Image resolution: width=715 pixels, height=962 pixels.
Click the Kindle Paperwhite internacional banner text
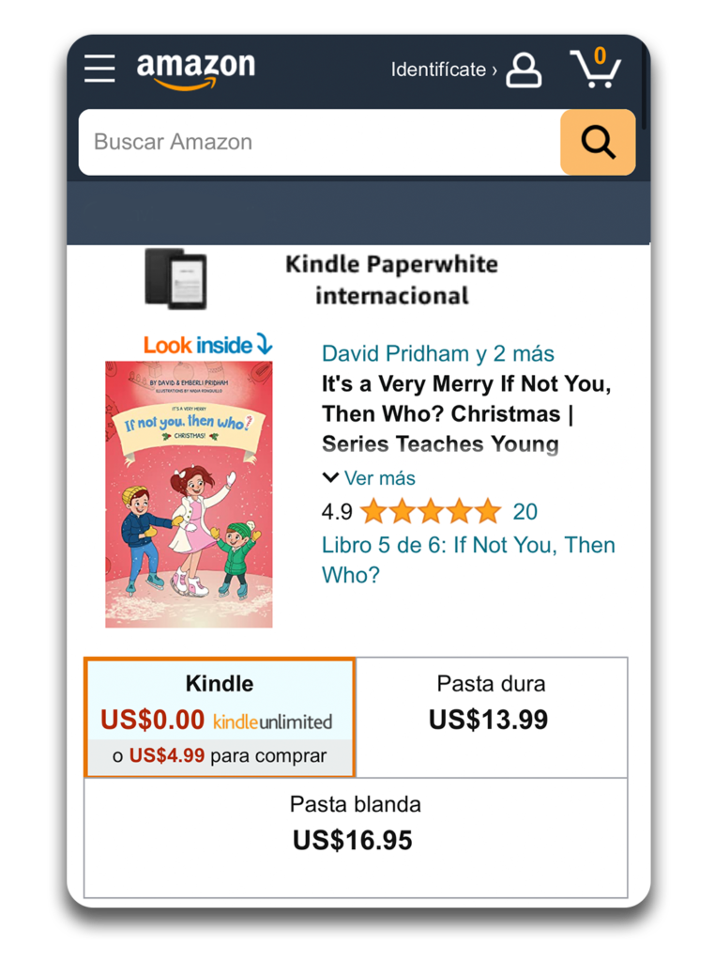click(391, 280)
